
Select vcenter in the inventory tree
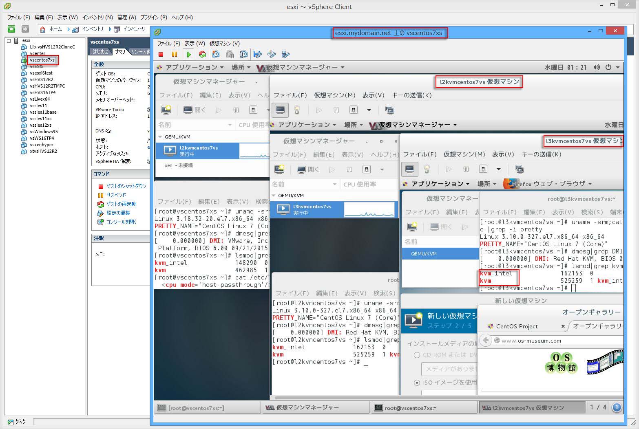[37, 53]
